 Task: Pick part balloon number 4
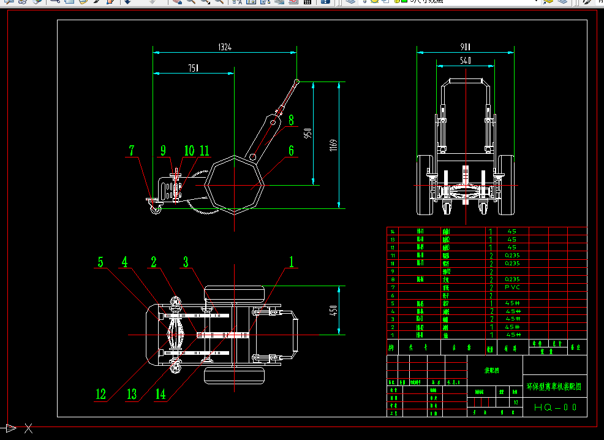(x=124, y=262)
